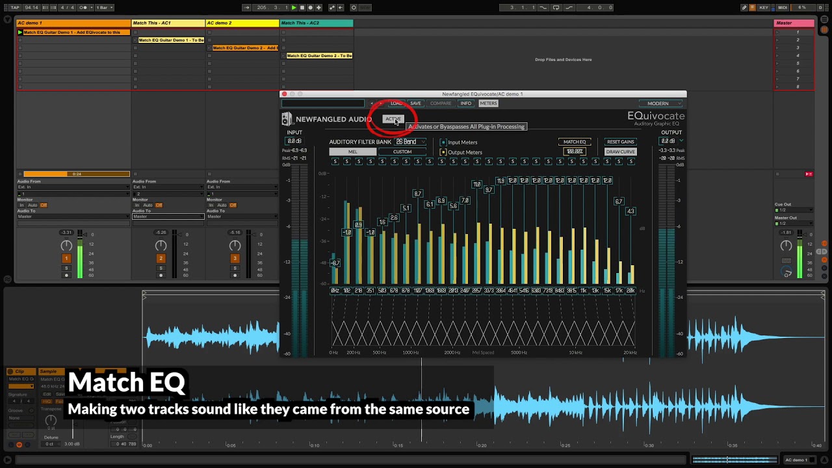Click the draw mode pencil icon
Screen dimensions: 832x468
pyautogui.click(x=744, y=8)
